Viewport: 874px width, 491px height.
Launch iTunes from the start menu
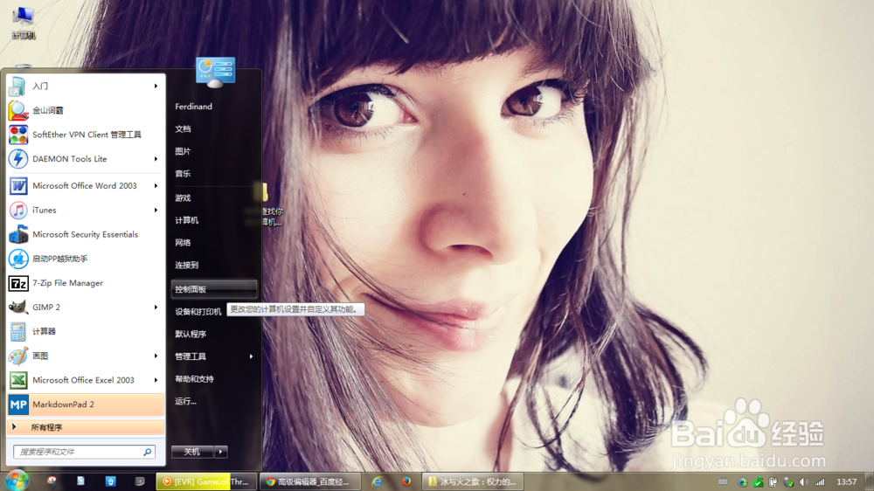point(86,210)
